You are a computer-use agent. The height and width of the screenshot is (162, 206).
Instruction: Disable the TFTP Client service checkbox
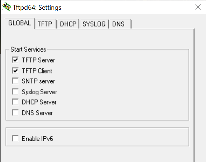coord(15,71)
